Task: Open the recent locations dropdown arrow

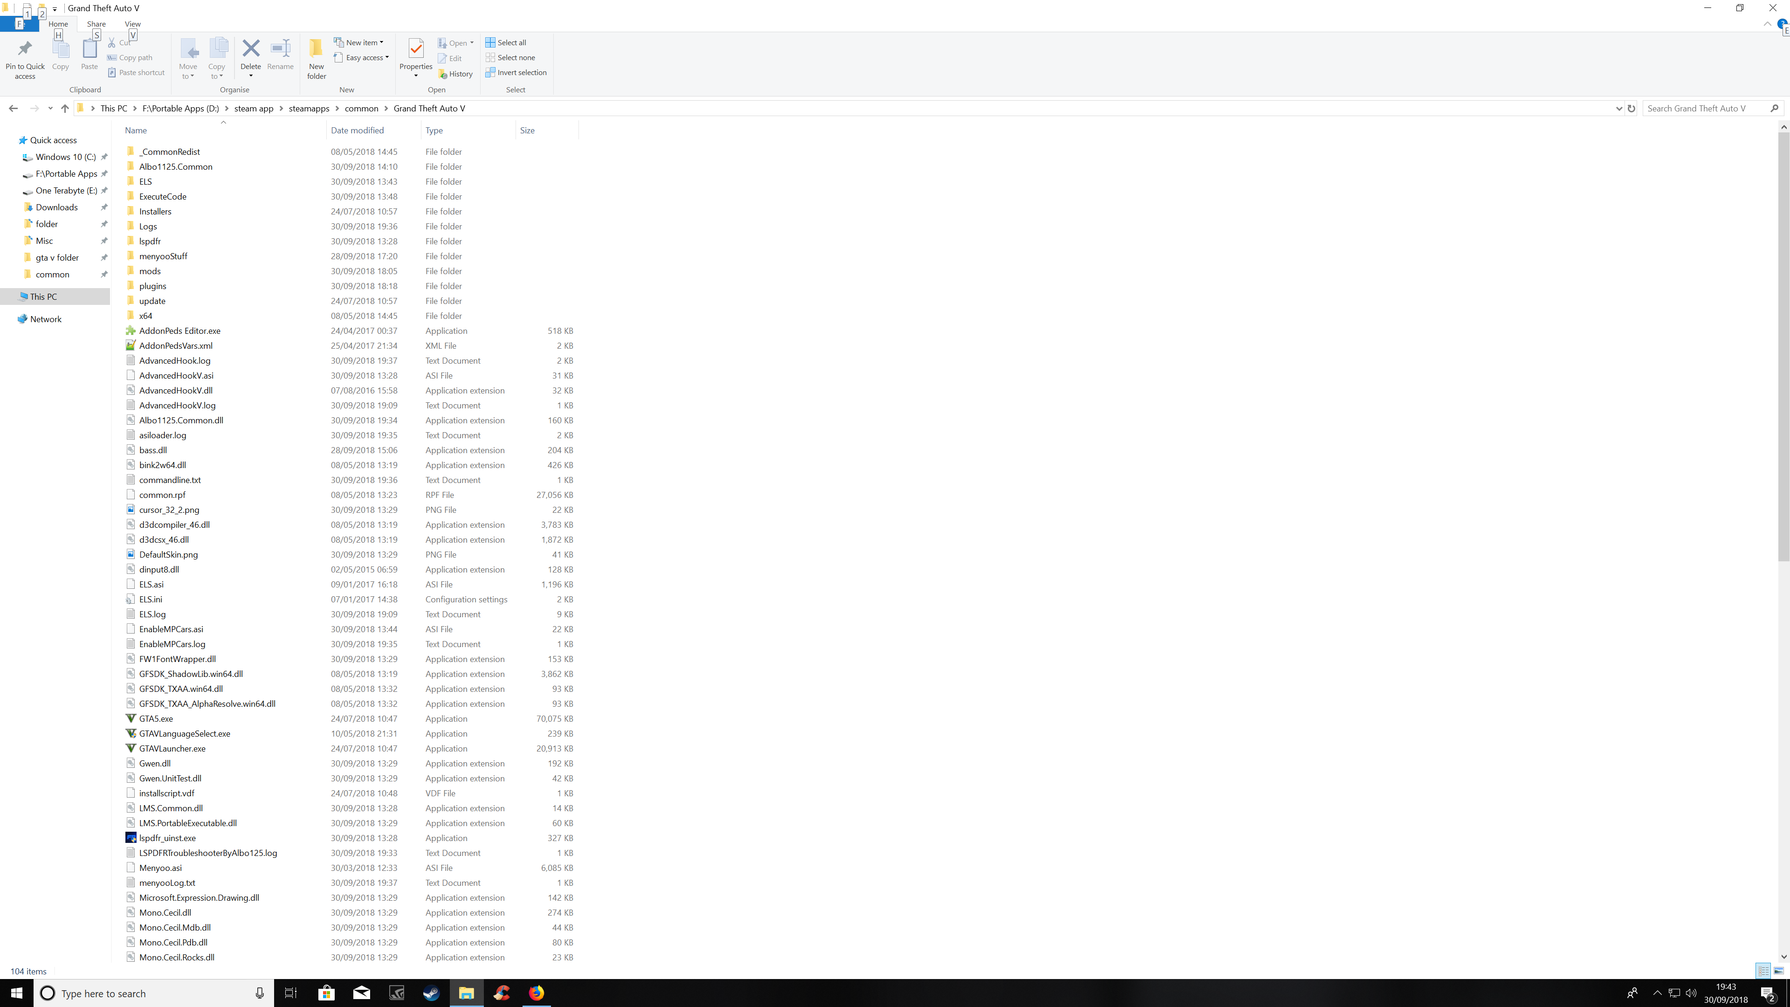Action: coord(50,109)
